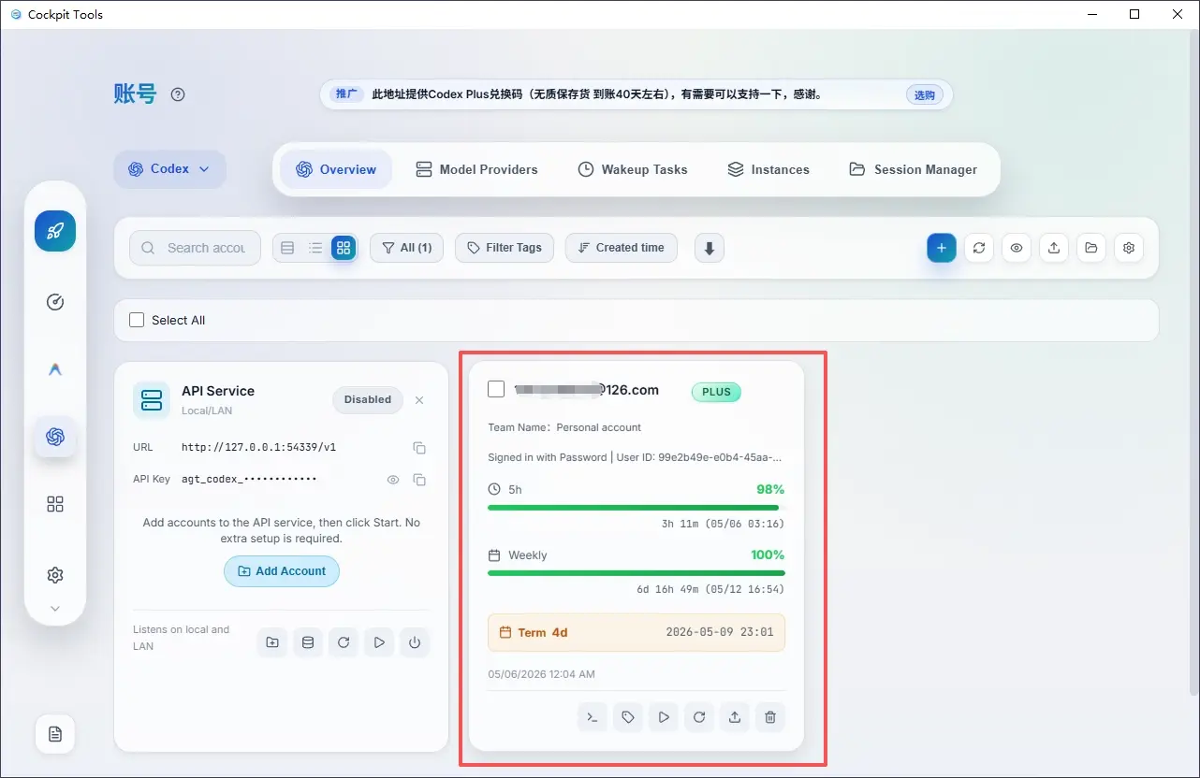Copy the API Service URL

coord(419,448)
